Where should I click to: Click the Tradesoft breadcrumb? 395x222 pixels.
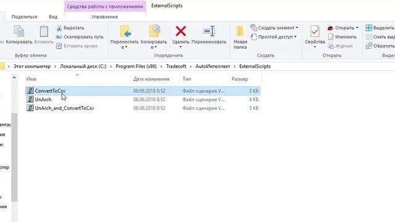point(176,67)
